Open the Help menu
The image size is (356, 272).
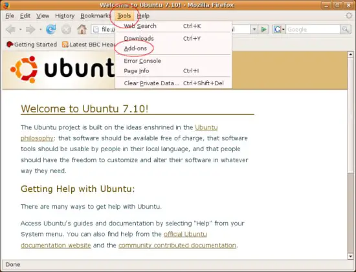click(143, 16)
